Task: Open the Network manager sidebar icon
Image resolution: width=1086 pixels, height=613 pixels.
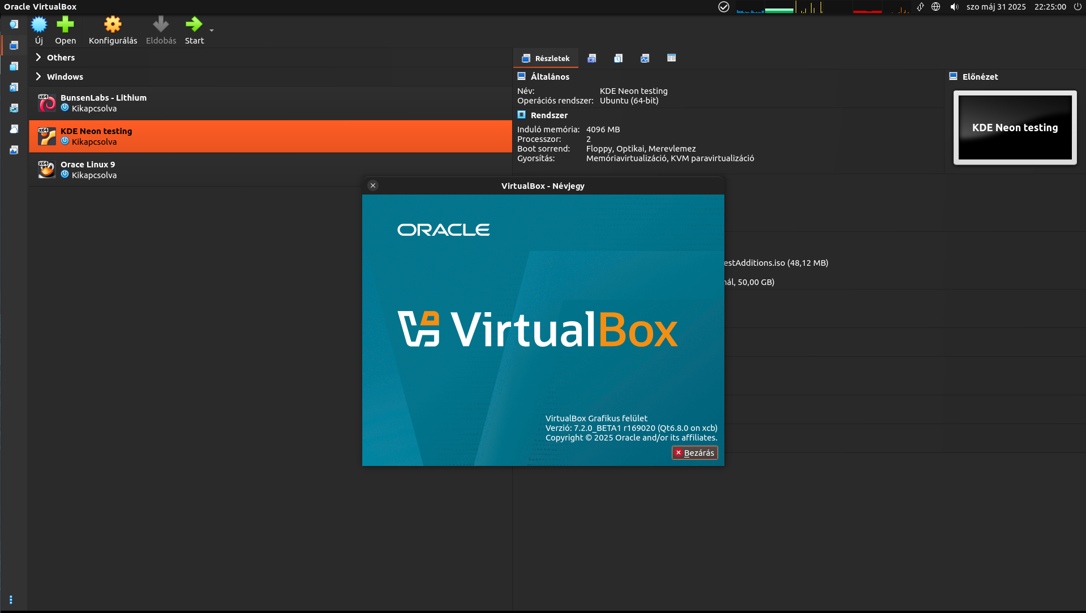Action: click(x=14, y=108)
